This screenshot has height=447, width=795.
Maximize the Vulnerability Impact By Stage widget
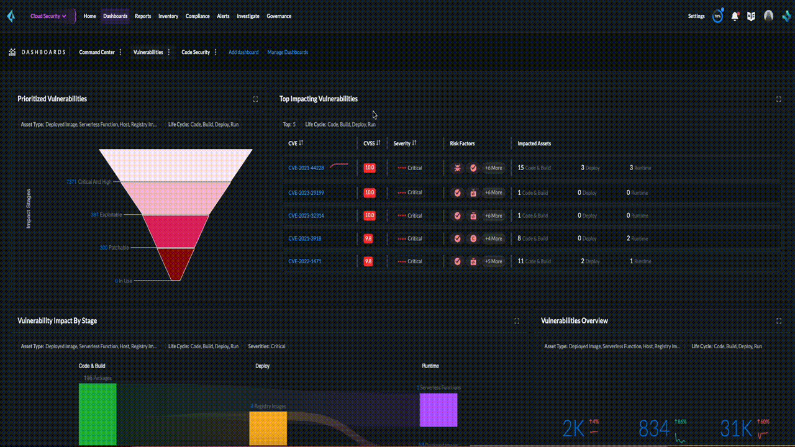coord(517,321)
